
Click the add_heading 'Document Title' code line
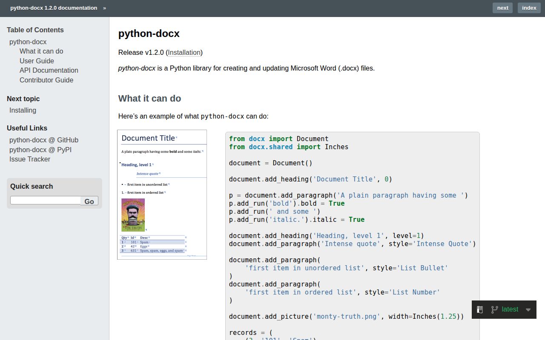click(x=310, y=179)
